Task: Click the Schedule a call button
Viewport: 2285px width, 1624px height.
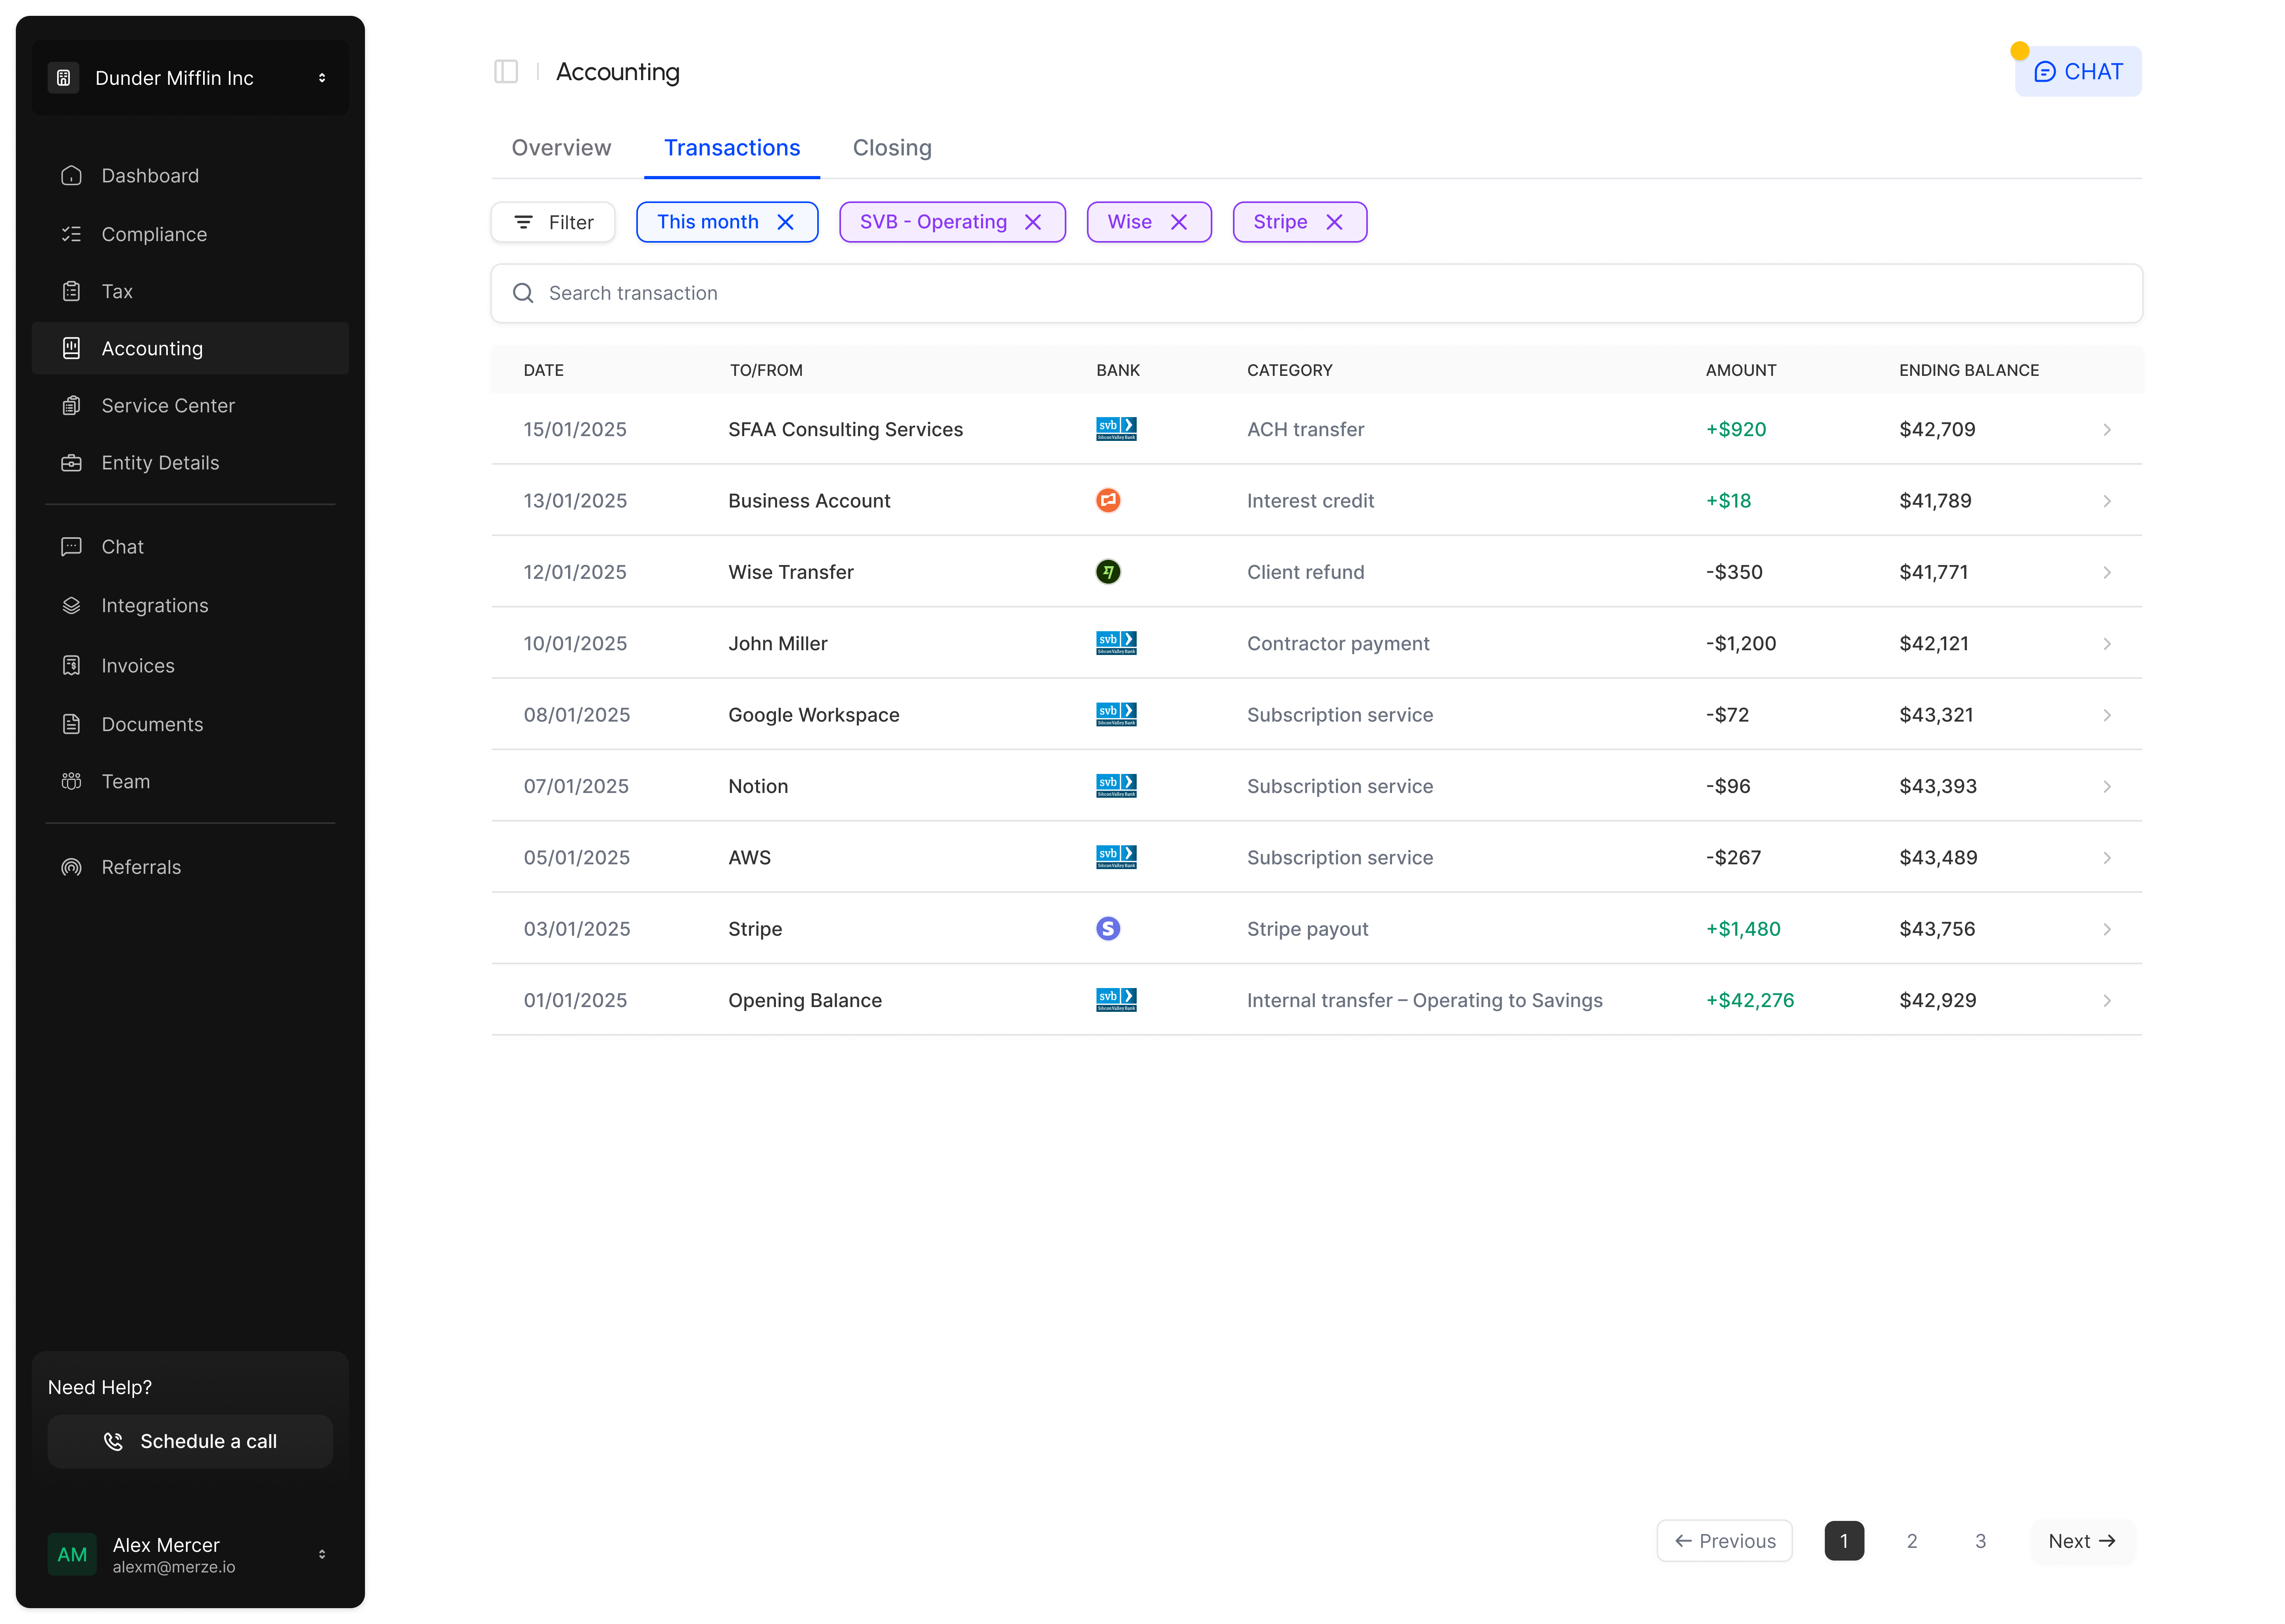Action: pyautogui.click(x=190, y=1441)
